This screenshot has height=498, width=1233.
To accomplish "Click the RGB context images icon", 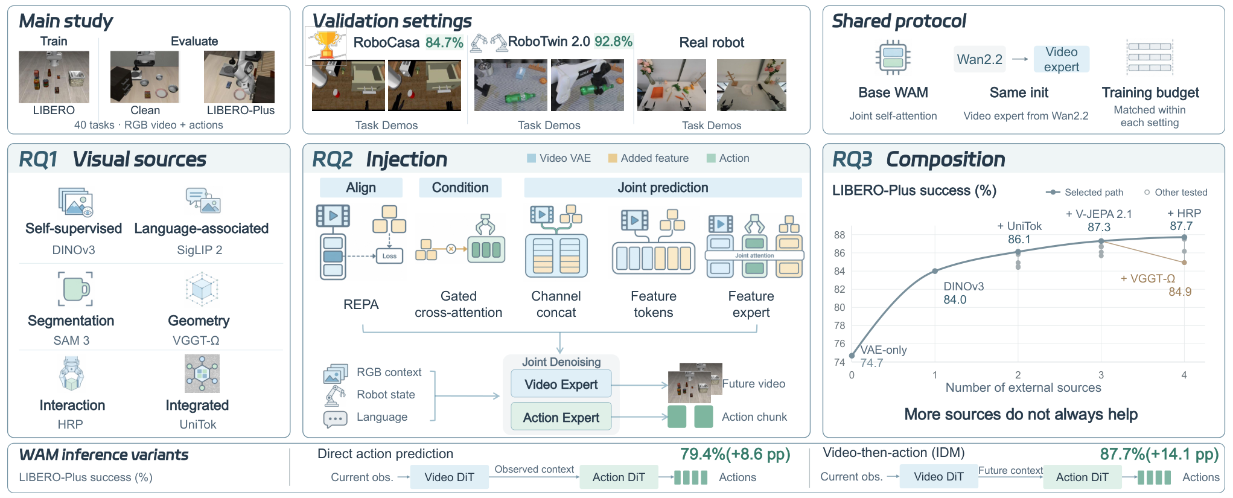I will tap(336, 374).
